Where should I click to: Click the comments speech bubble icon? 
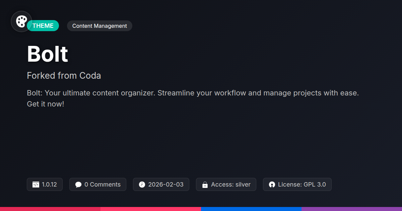click(78, 185)
